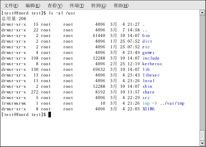Click the ../var/tmp link target text
The image size is (206, 147).
[172, 103]
